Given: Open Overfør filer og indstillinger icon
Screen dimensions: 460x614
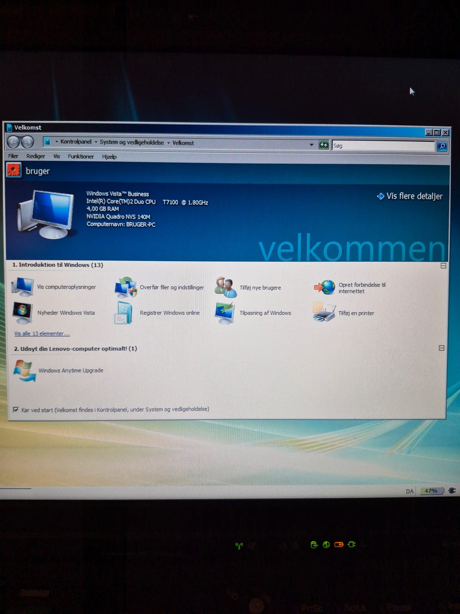Looking at the screenshot, I should point(126,287).
